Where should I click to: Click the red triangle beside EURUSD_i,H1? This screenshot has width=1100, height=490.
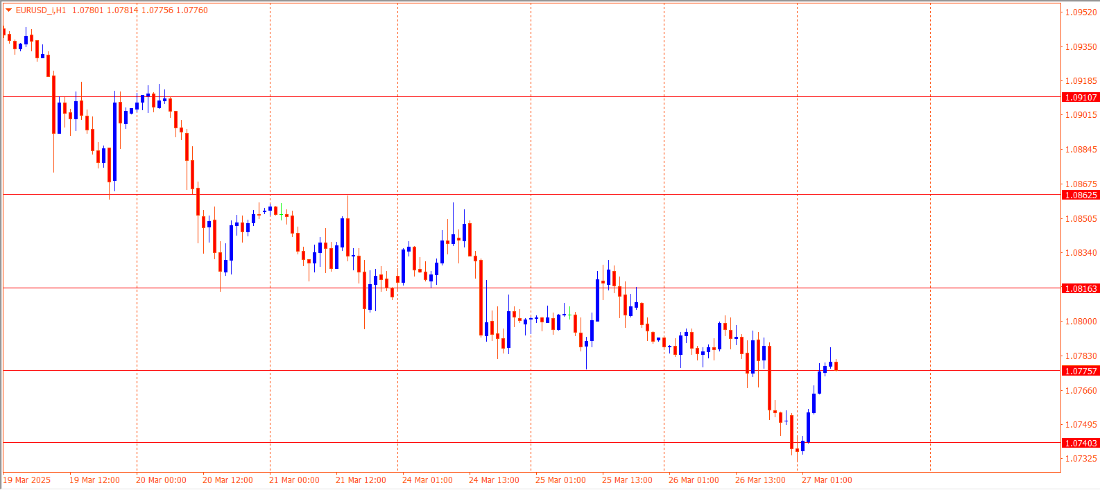pyautogui.click(x=8, y=10)
